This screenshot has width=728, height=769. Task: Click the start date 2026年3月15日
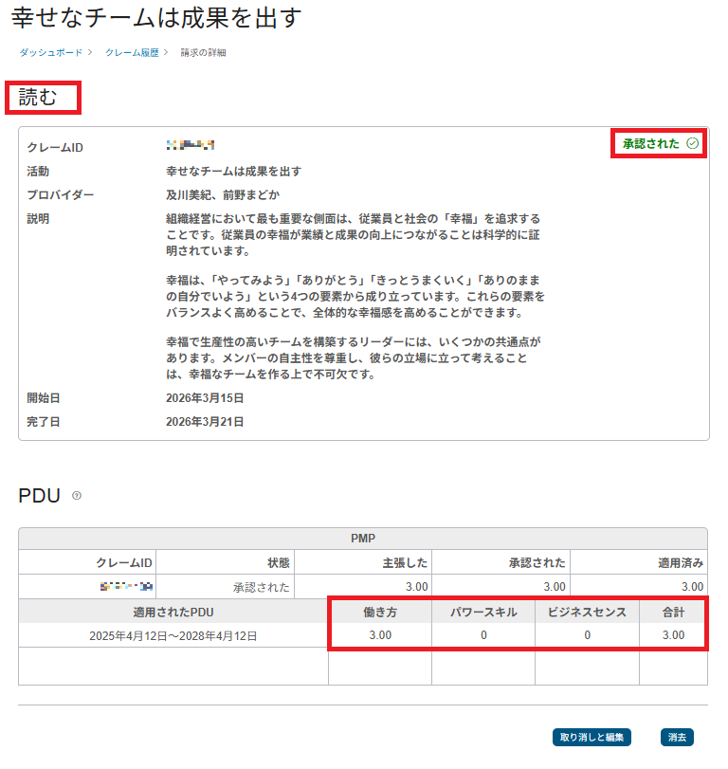pos(205,398)
